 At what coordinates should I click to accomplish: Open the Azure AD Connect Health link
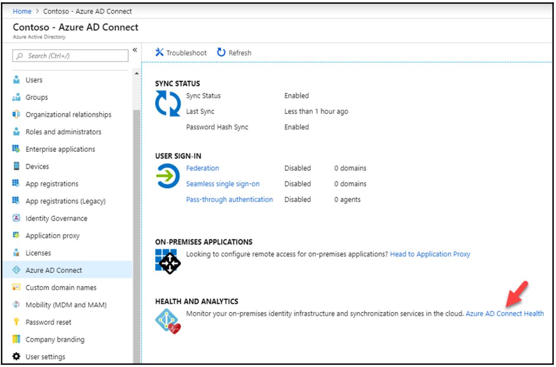pyautogui.click(x=504, y=313)
